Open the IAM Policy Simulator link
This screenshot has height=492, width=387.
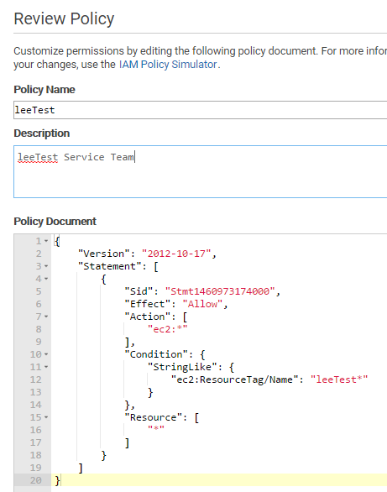168,65
